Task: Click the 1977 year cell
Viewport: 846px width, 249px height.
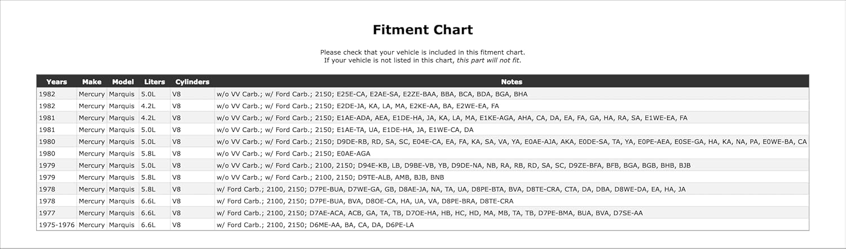Action: pos(47,213)
